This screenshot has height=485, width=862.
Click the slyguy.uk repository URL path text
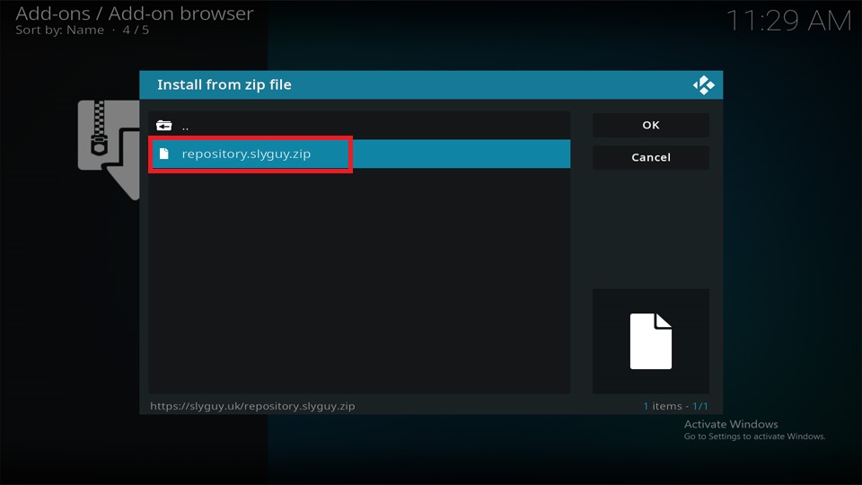click(252, 406)
